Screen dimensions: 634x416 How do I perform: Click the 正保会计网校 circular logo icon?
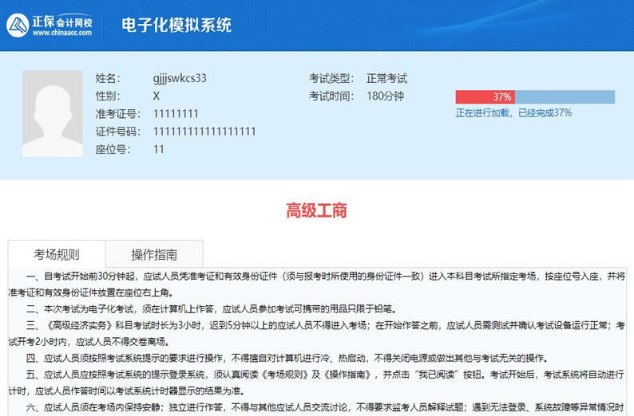[x=18, y=25]
